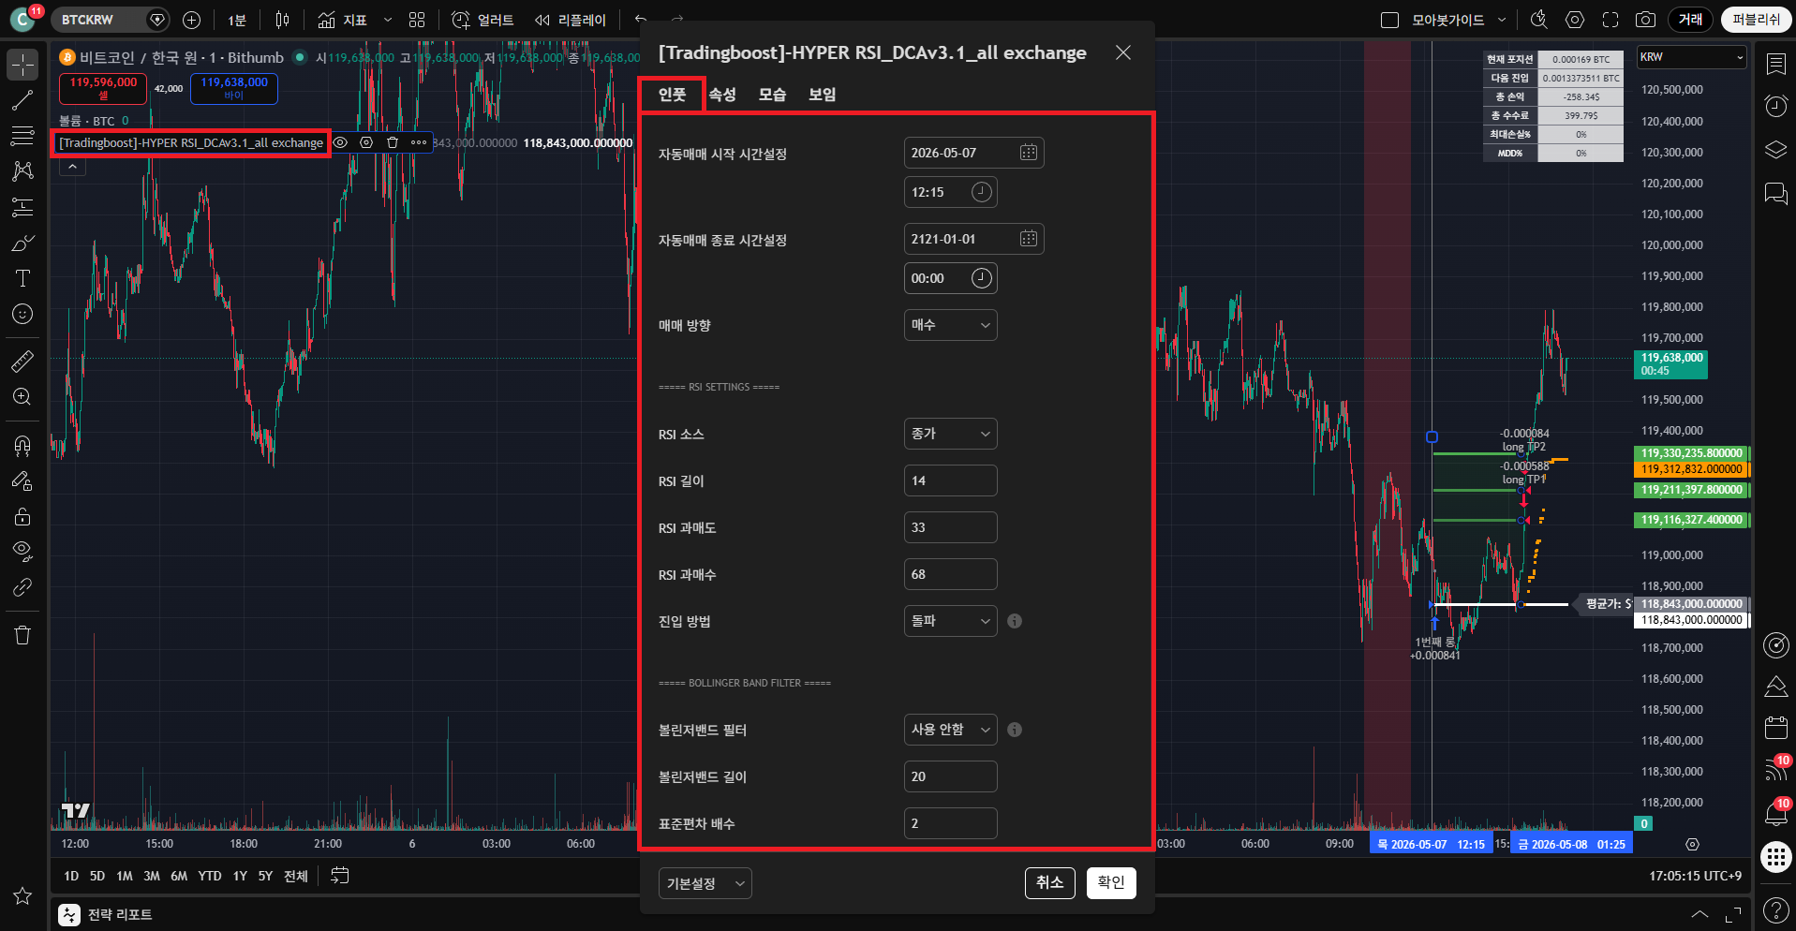The image size is (1796, 931).
Task: Edit the RSI 길이 field
Action: pyautogui.click(x=950, y=480)
